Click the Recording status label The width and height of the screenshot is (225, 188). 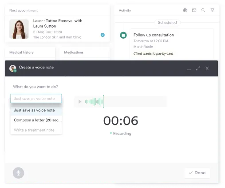pos(121,133)
